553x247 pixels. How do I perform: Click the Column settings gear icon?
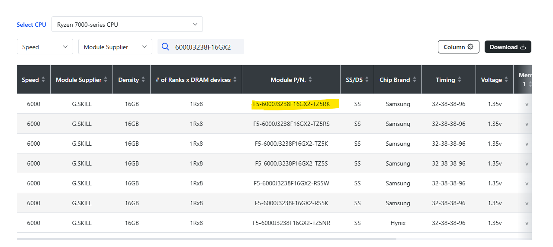(x=470, y=47)
